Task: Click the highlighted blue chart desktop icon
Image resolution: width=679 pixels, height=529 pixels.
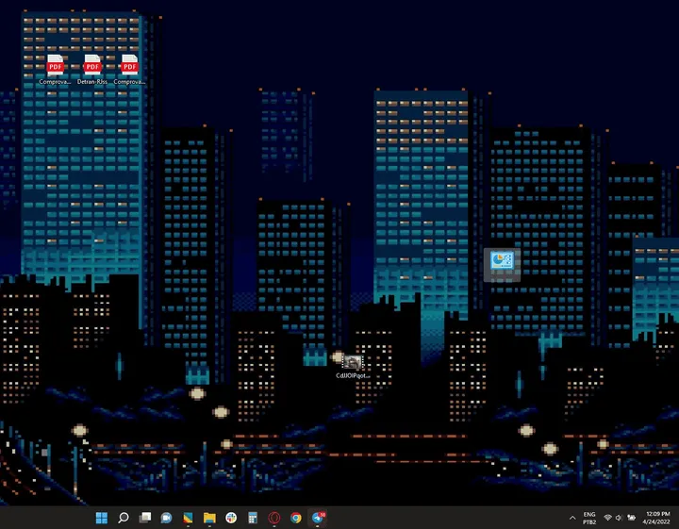Action: pyautogui.click(x=500, y=262)
